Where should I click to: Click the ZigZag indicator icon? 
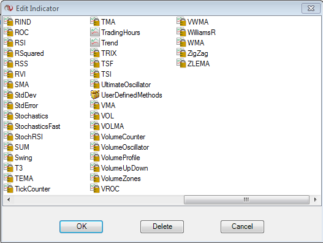(x=181, y=53)
